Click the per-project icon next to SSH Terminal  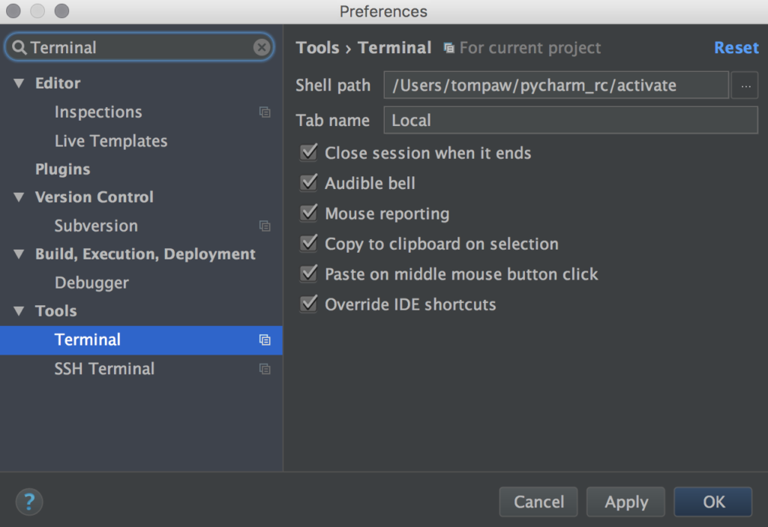(x=264, y=369)
